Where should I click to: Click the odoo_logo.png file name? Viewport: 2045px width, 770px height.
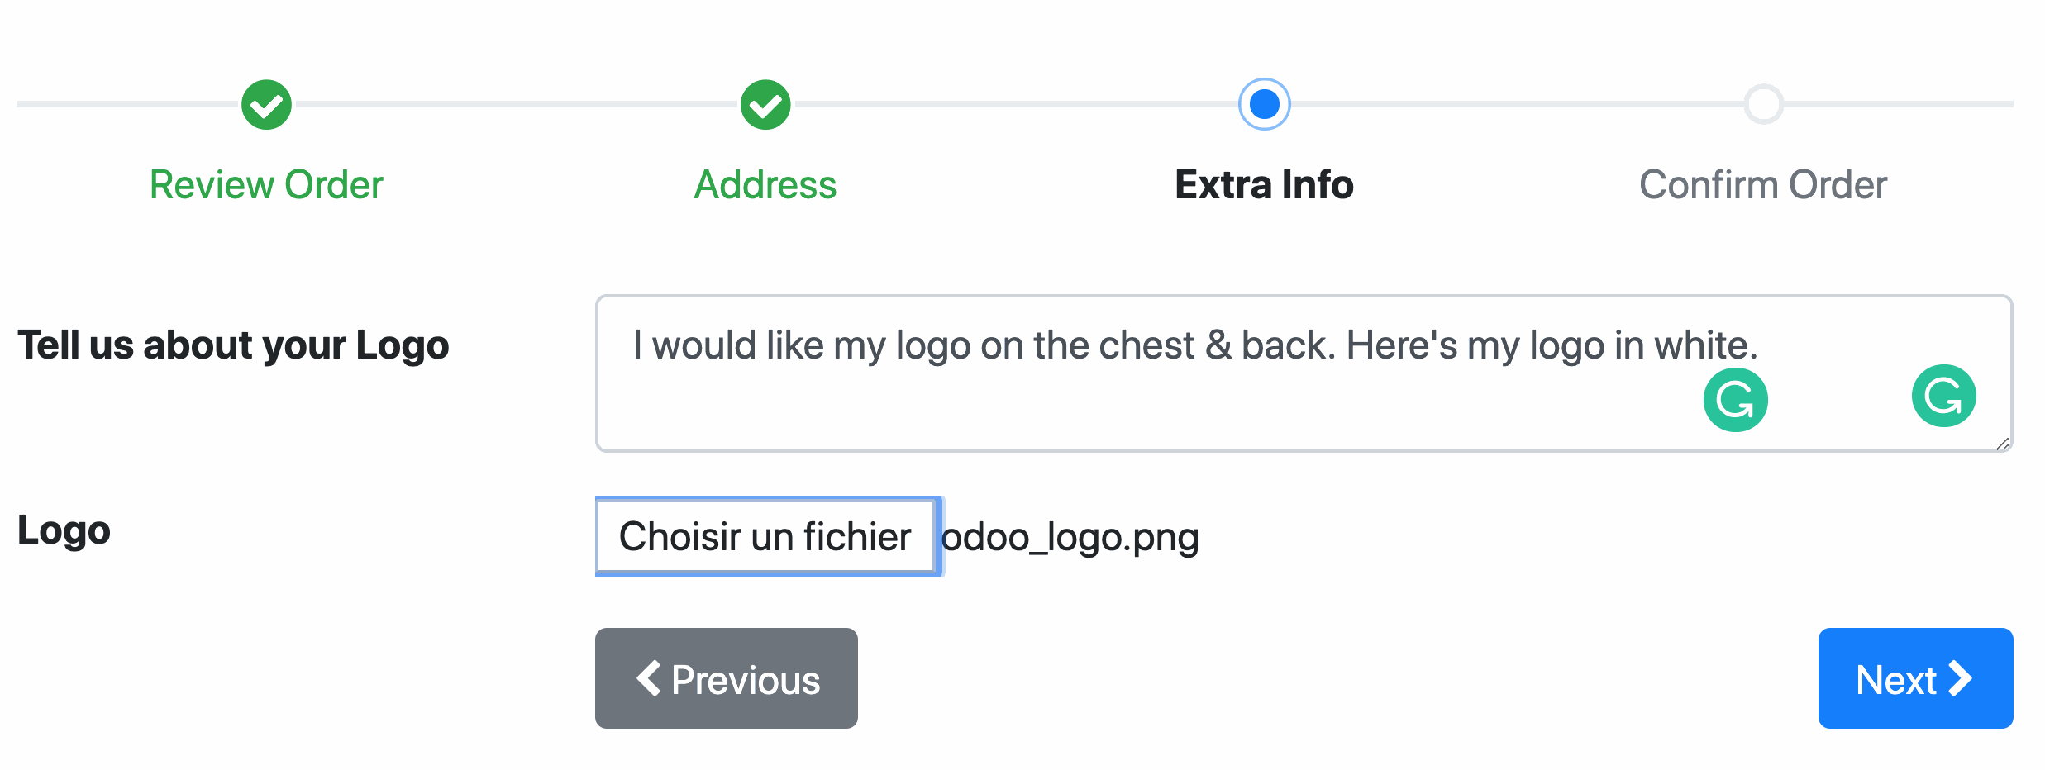point(1071,538)
